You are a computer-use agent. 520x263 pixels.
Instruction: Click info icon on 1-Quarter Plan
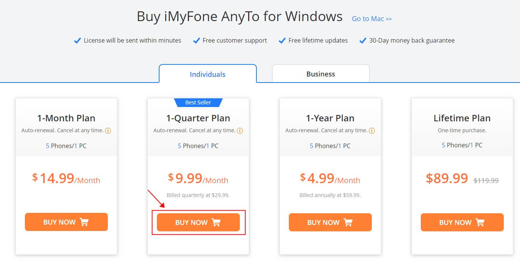[240, 131]
